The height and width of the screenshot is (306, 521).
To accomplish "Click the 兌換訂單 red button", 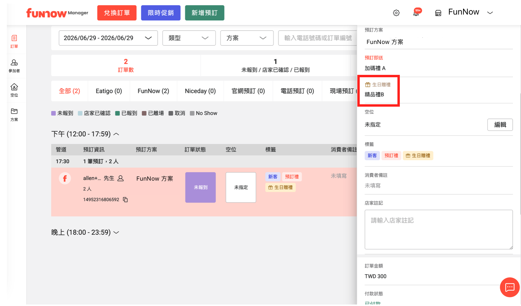I will click(117, 13).
